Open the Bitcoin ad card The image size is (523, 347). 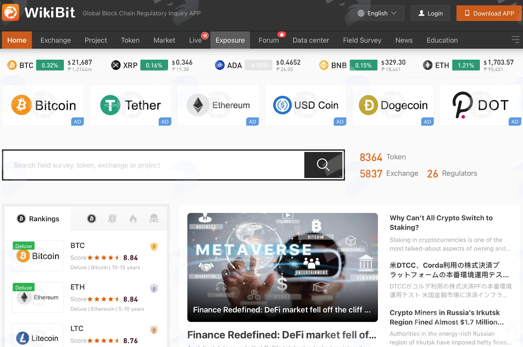pyautogui.click(x=43, y=105)
